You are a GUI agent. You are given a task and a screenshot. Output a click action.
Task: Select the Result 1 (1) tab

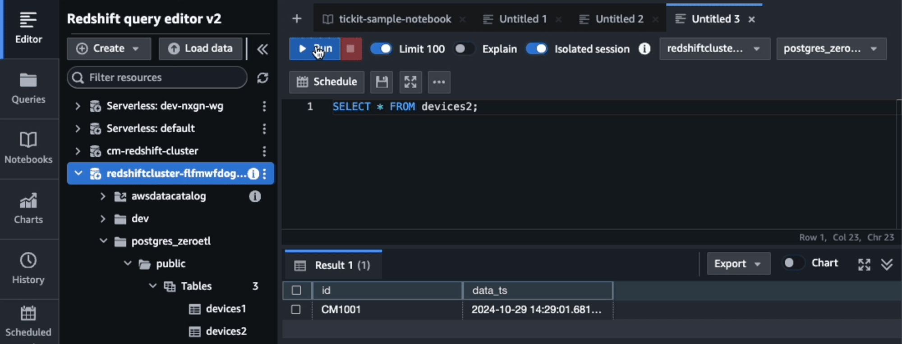(x=333, y=265)
